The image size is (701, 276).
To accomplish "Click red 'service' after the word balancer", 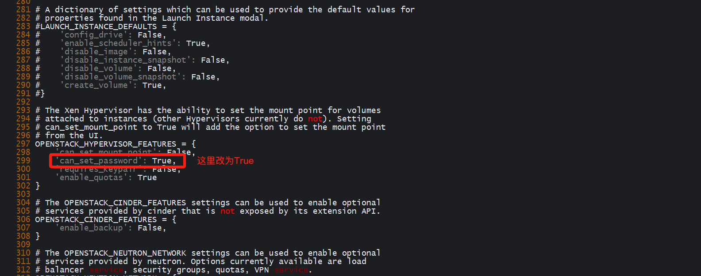I will coord(106,270).
